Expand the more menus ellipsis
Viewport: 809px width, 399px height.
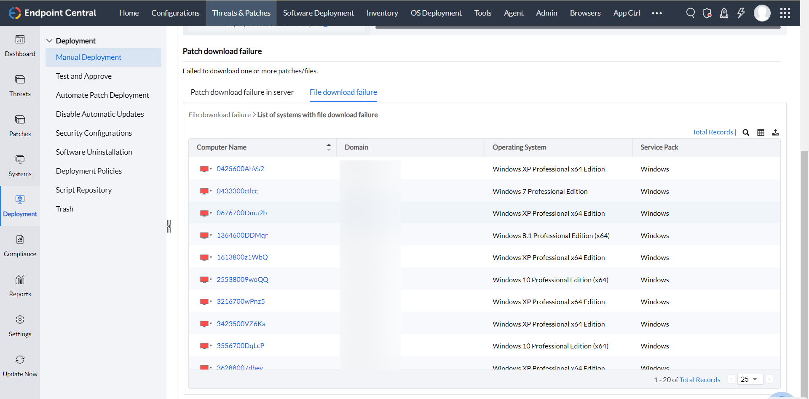coord(656,13)
